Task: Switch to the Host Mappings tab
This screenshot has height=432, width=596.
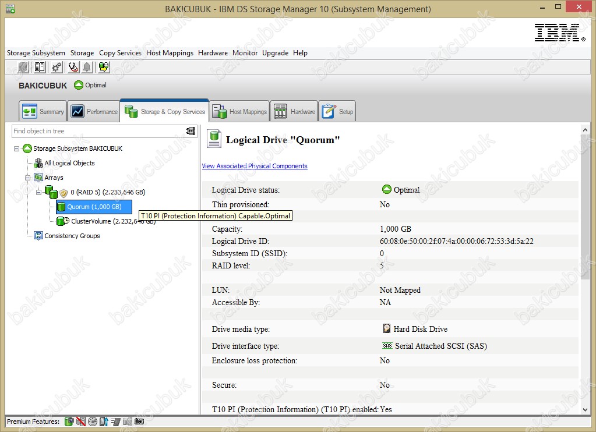Action: (239, 111)
